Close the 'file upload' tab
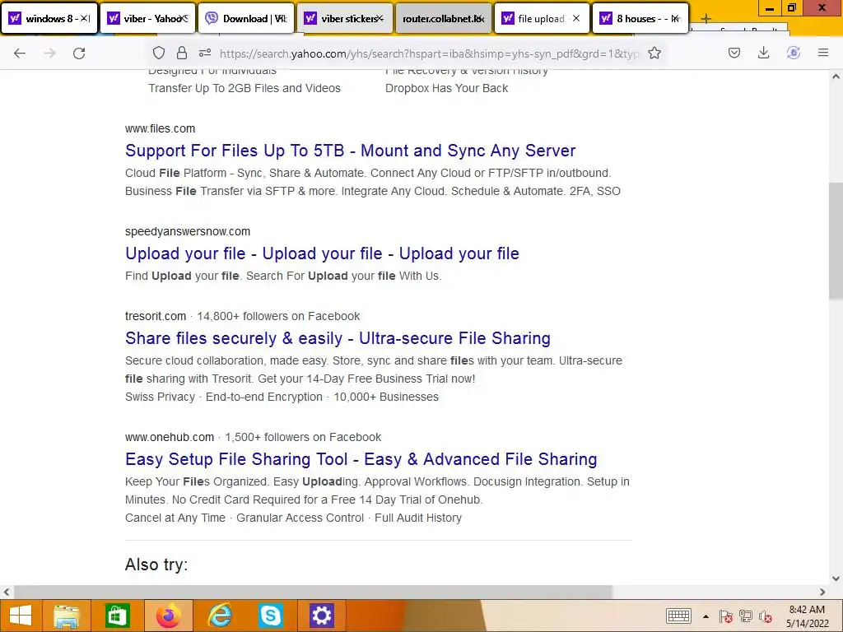 point(576,18)
